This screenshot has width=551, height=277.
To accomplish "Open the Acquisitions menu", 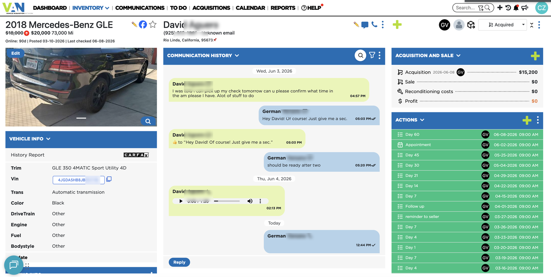I will [211, 7].
